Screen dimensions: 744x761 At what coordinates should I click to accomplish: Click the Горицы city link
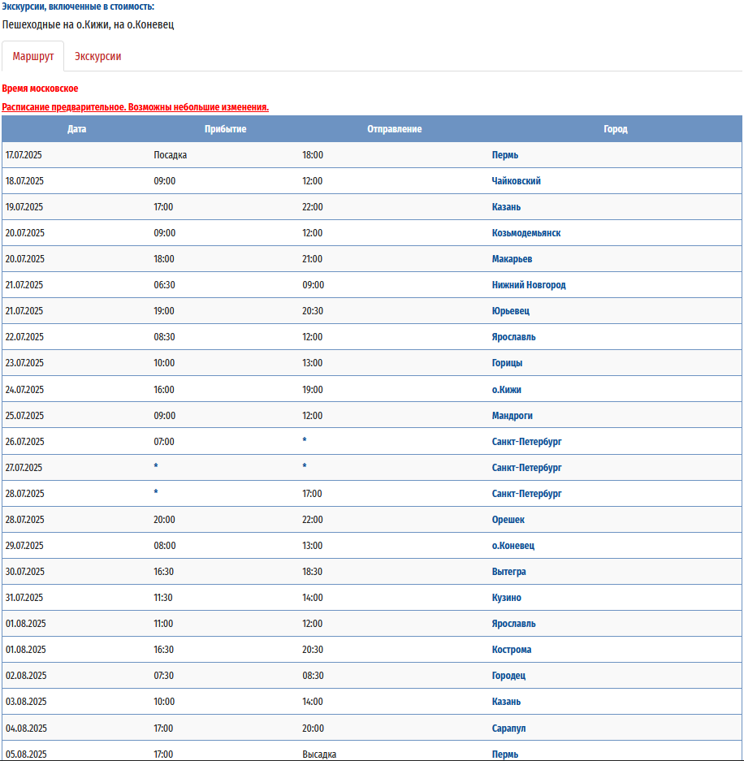point(507,363)
